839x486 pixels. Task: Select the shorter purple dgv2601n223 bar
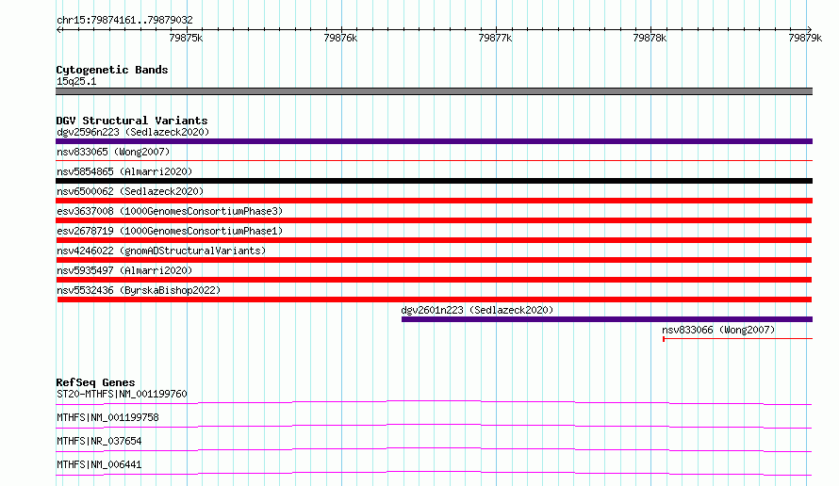point(607,319)
